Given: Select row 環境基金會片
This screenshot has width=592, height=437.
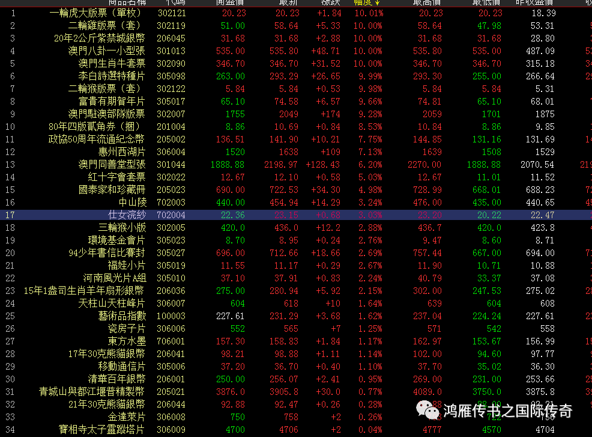Looking at the screenshot, I should (296, 240).
